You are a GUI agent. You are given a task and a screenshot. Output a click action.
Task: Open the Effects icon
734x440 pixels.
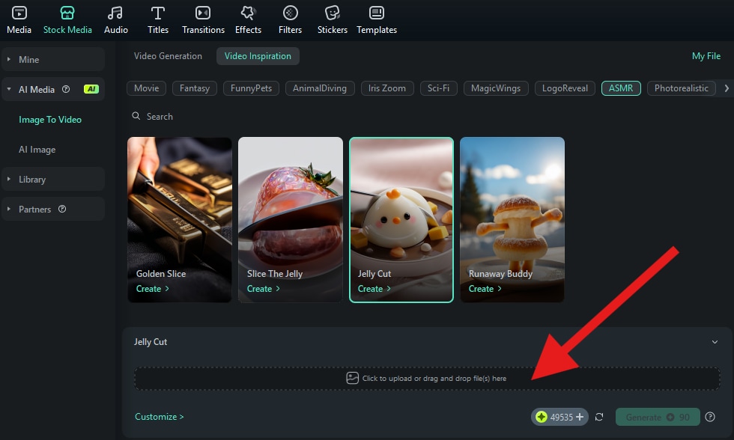[x=248, y=13]
